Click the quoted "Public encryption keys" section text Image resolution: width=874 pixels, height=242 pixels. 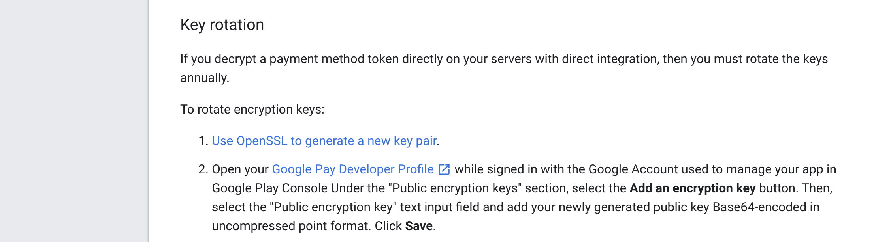(455, 188)
